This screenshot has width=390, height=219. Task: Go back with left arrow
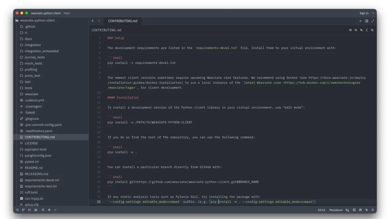tap(93, 21)
